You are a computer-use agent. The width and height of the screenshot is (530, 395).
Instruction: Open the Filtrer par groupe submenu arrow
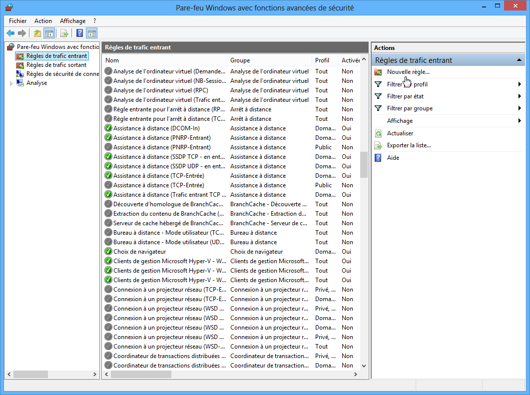520,108
